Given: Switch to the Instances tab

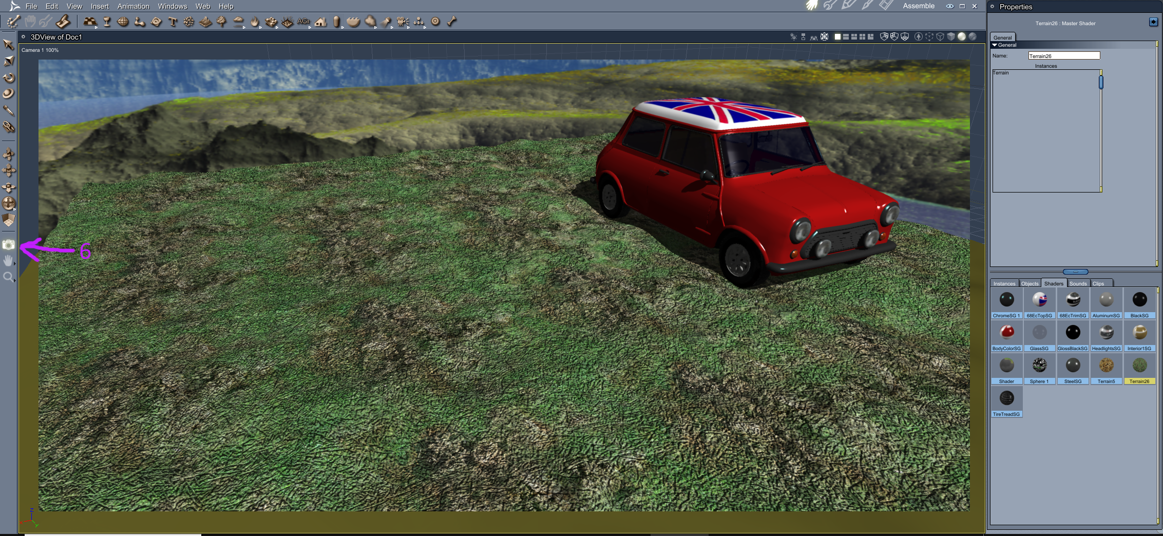Looking at the screenshot, I should click(1004, 283).
